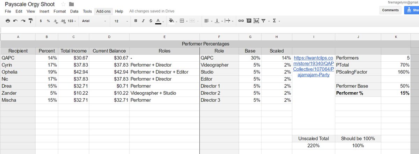Image resolution: width=419 pixels, height=154 pixels.
Task: Open the Tools menu
Action: tap(87, 11)
